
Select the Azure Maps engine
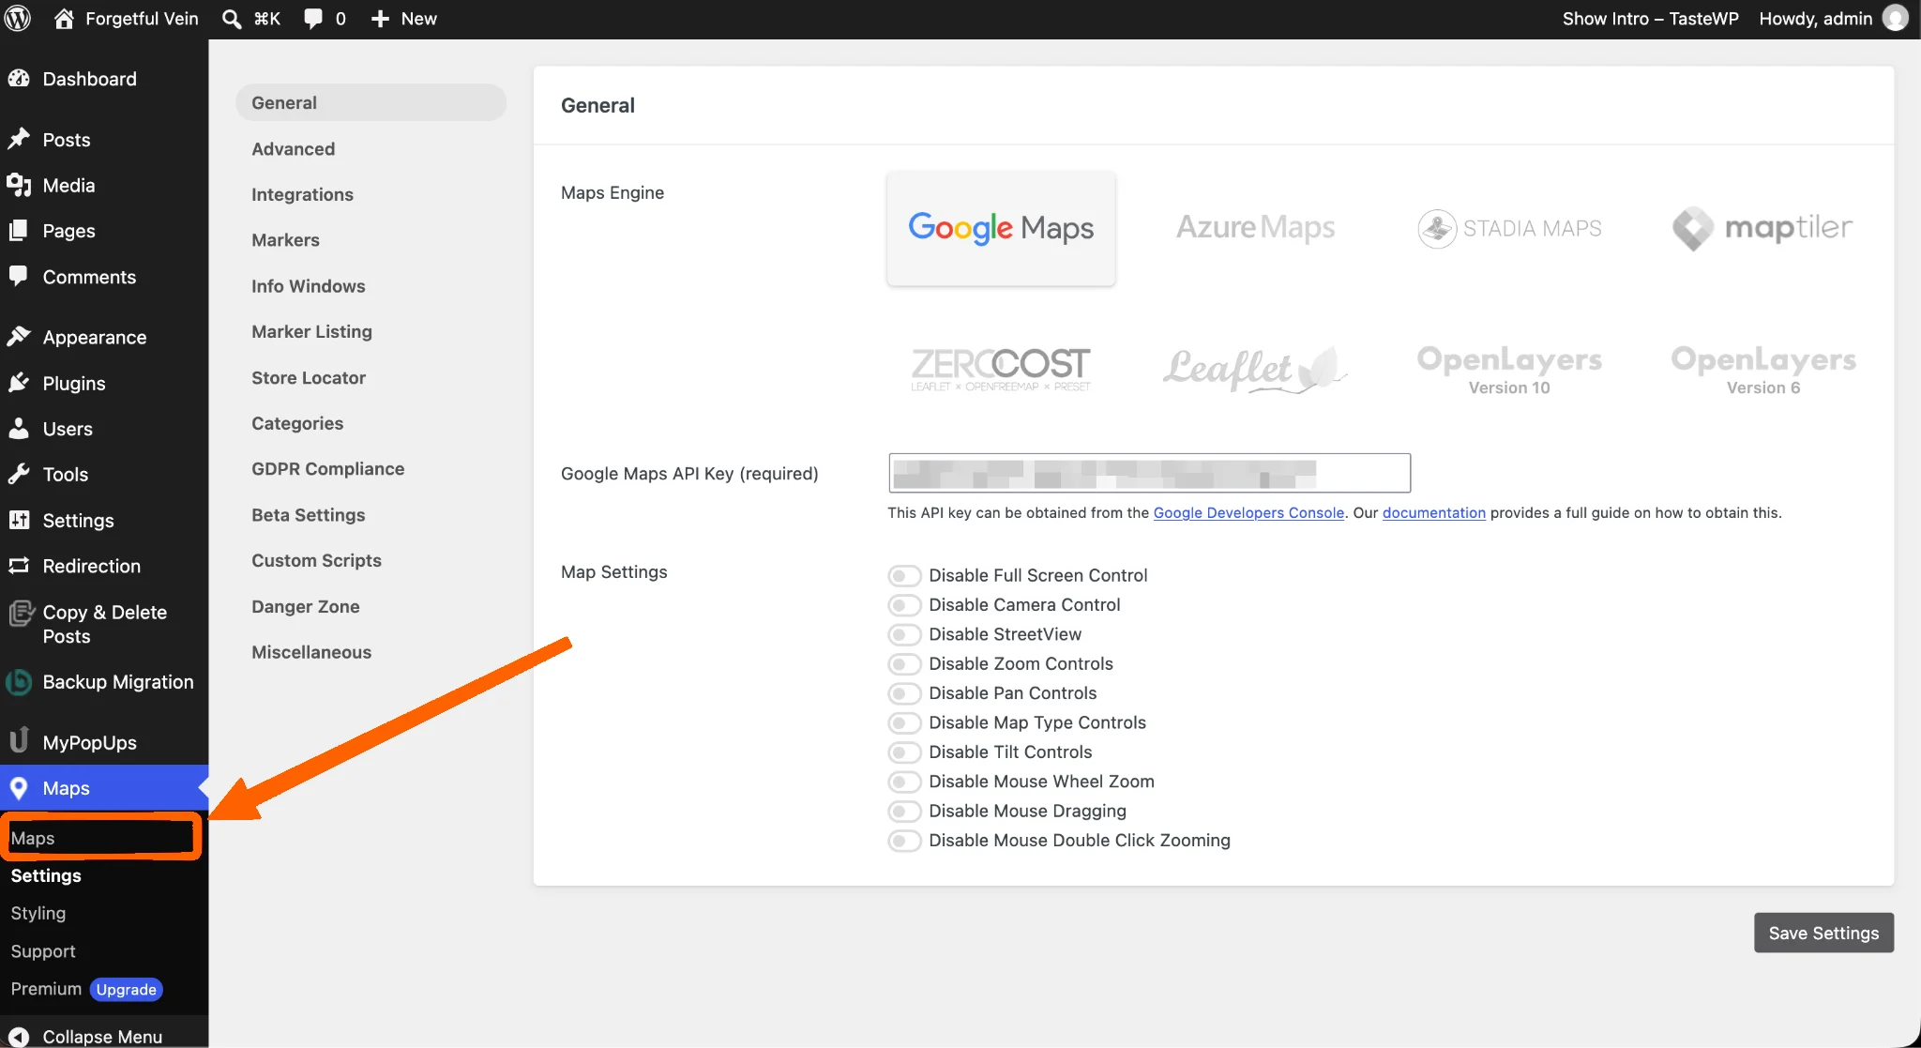(x=1255, y=228)
